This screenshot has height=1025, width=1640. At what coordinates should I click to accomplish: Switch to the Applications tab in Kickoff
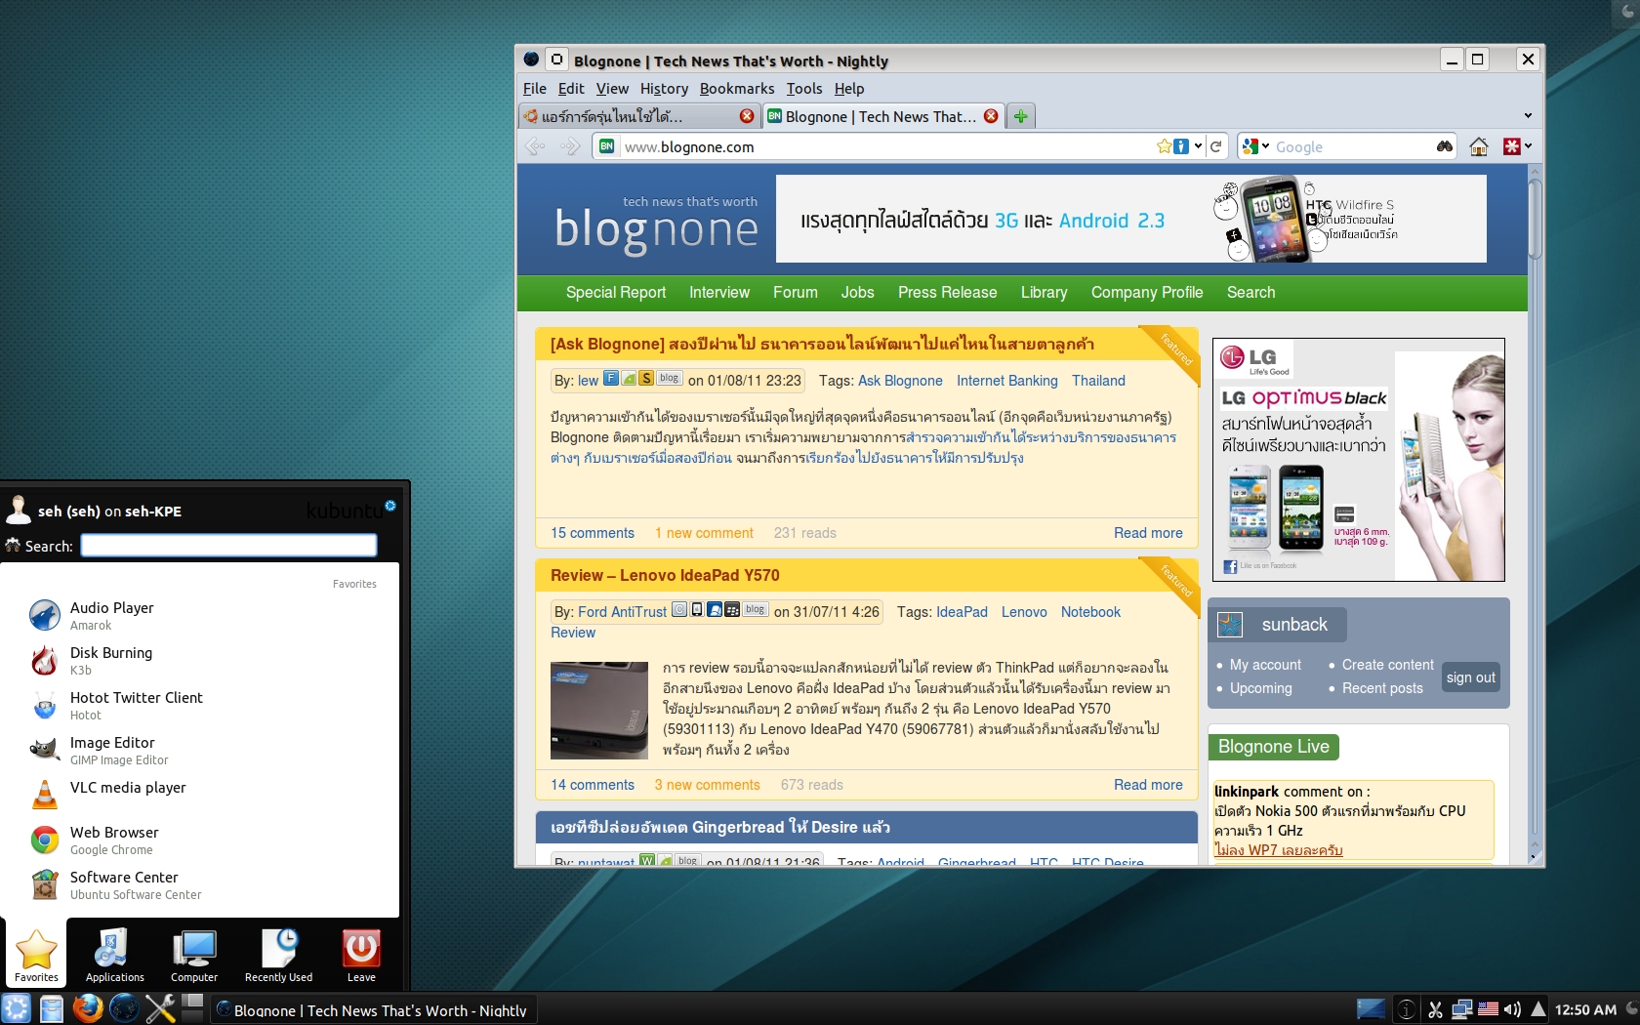pos(115,955)
